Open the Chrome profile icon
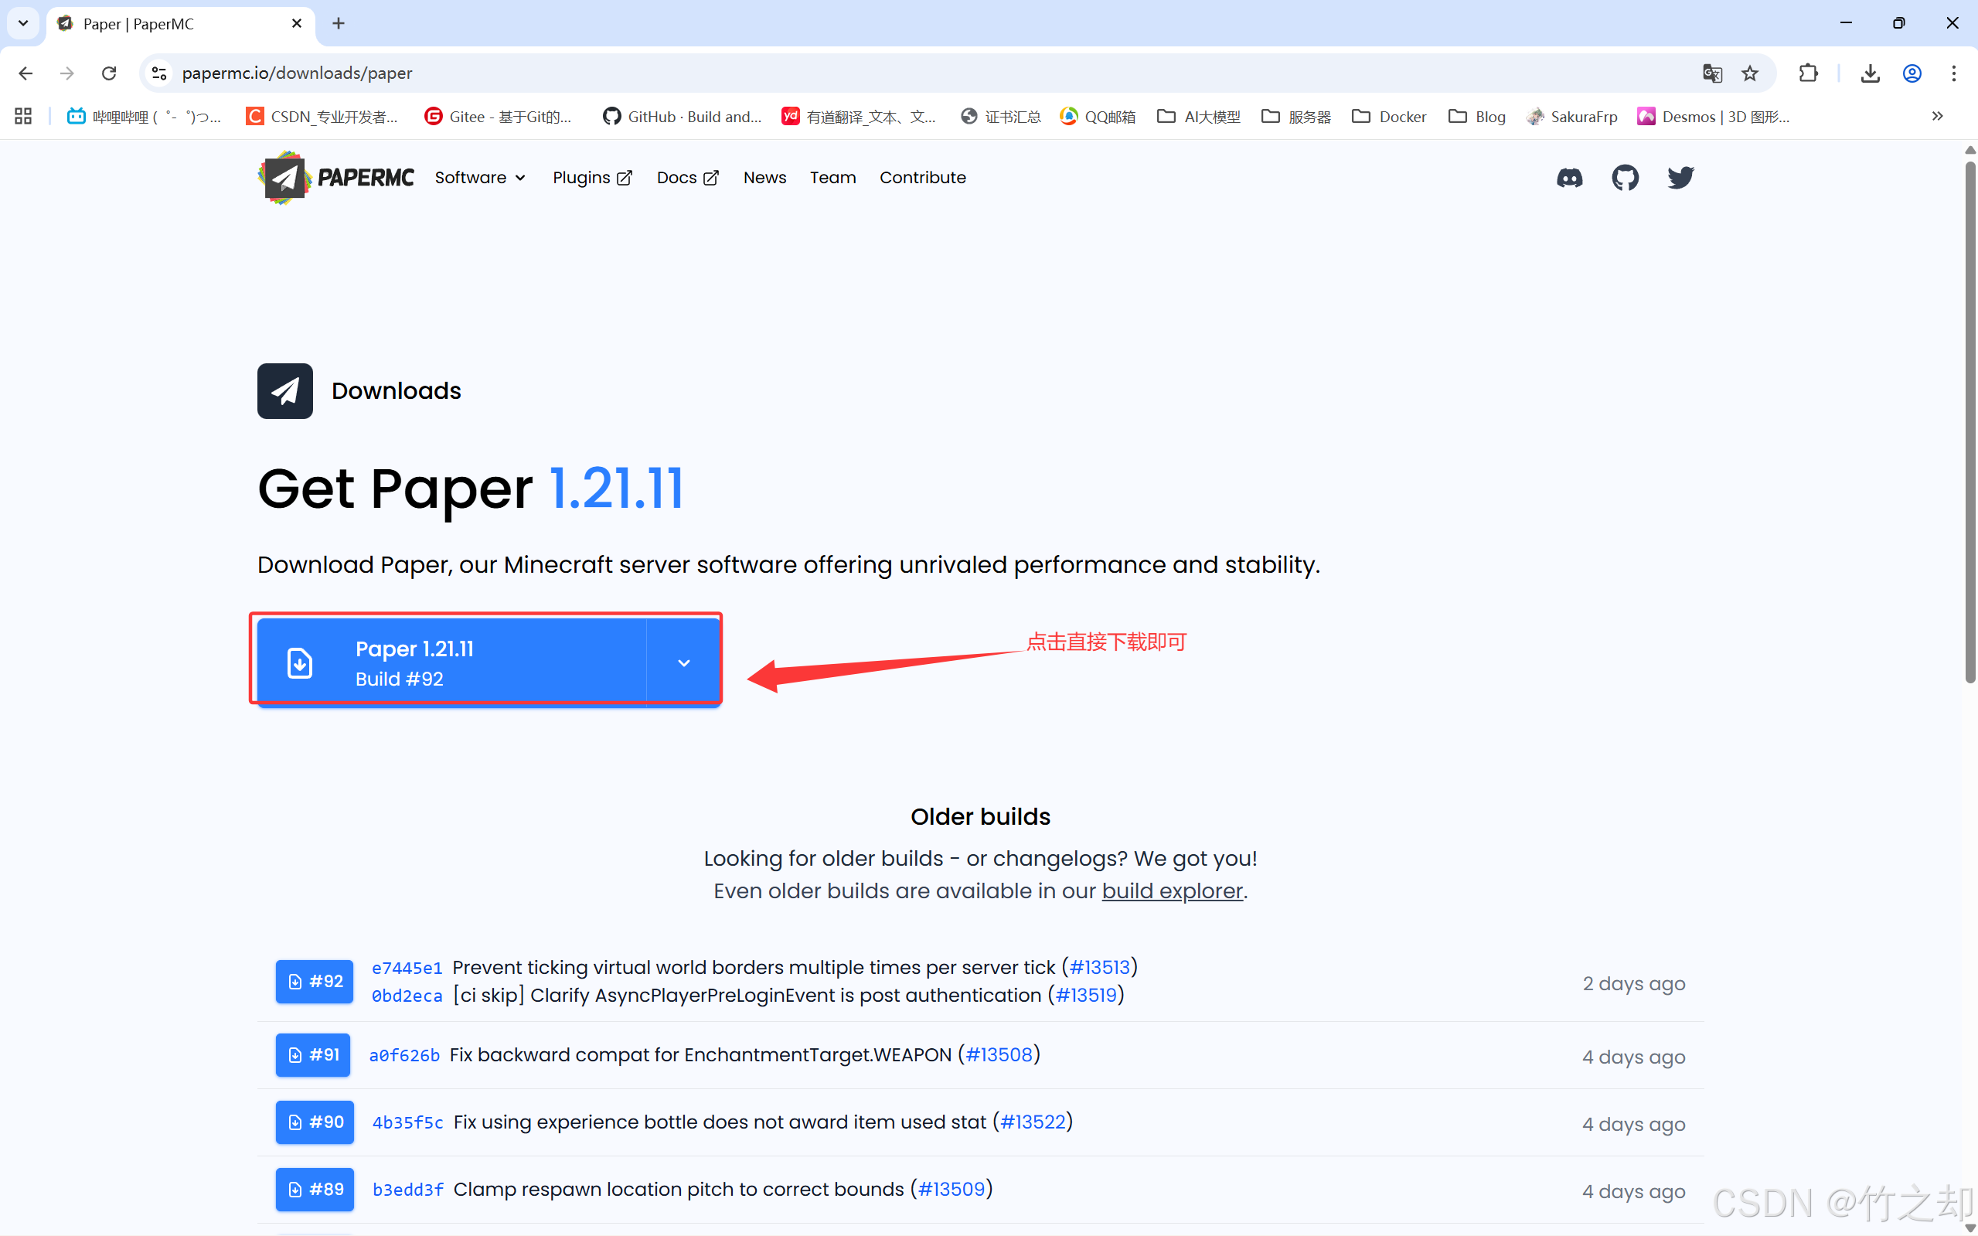Viewport: 1978px width, 1236px height. (x=1912, y=73)
